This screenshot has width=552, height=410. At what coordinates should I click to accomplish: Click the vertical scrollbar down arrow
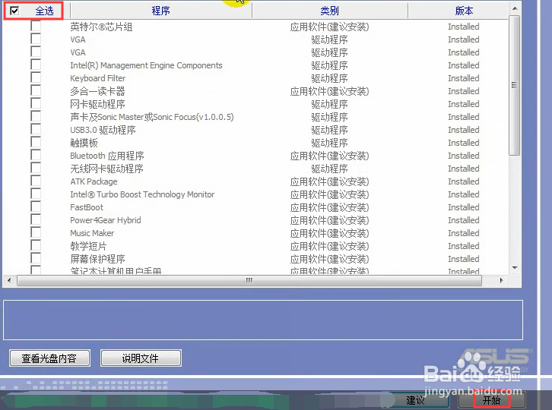[515, 268]
